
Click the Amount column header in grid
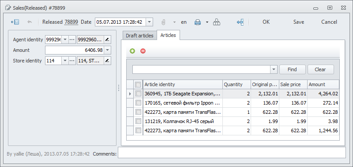tap(323, 84)
